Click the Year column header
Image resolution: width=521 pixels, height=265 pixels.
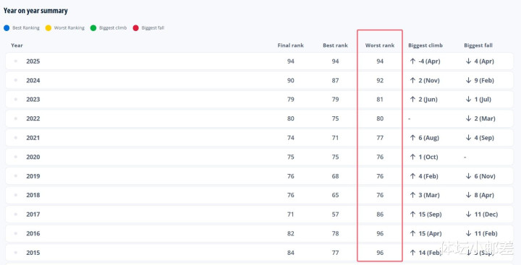17,45
